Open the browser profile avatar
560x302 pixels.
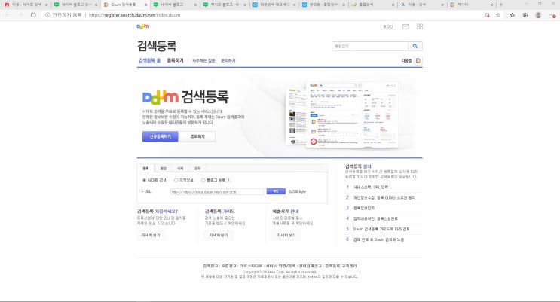coord(538,15)
